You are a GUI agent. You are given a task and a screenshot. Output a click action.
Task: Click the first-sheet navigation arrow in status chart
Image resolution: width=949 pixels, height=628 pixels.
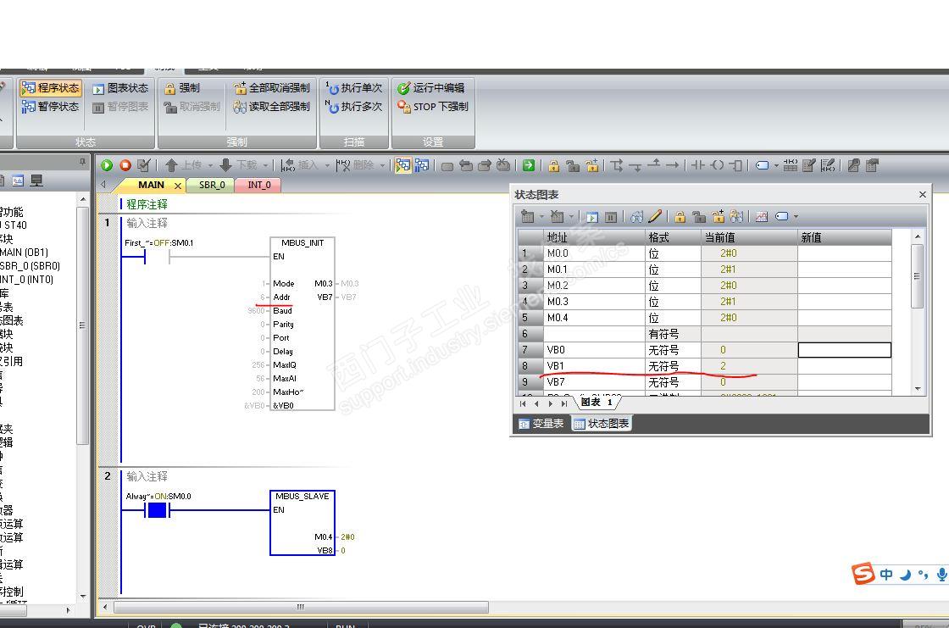pos(523,403)
